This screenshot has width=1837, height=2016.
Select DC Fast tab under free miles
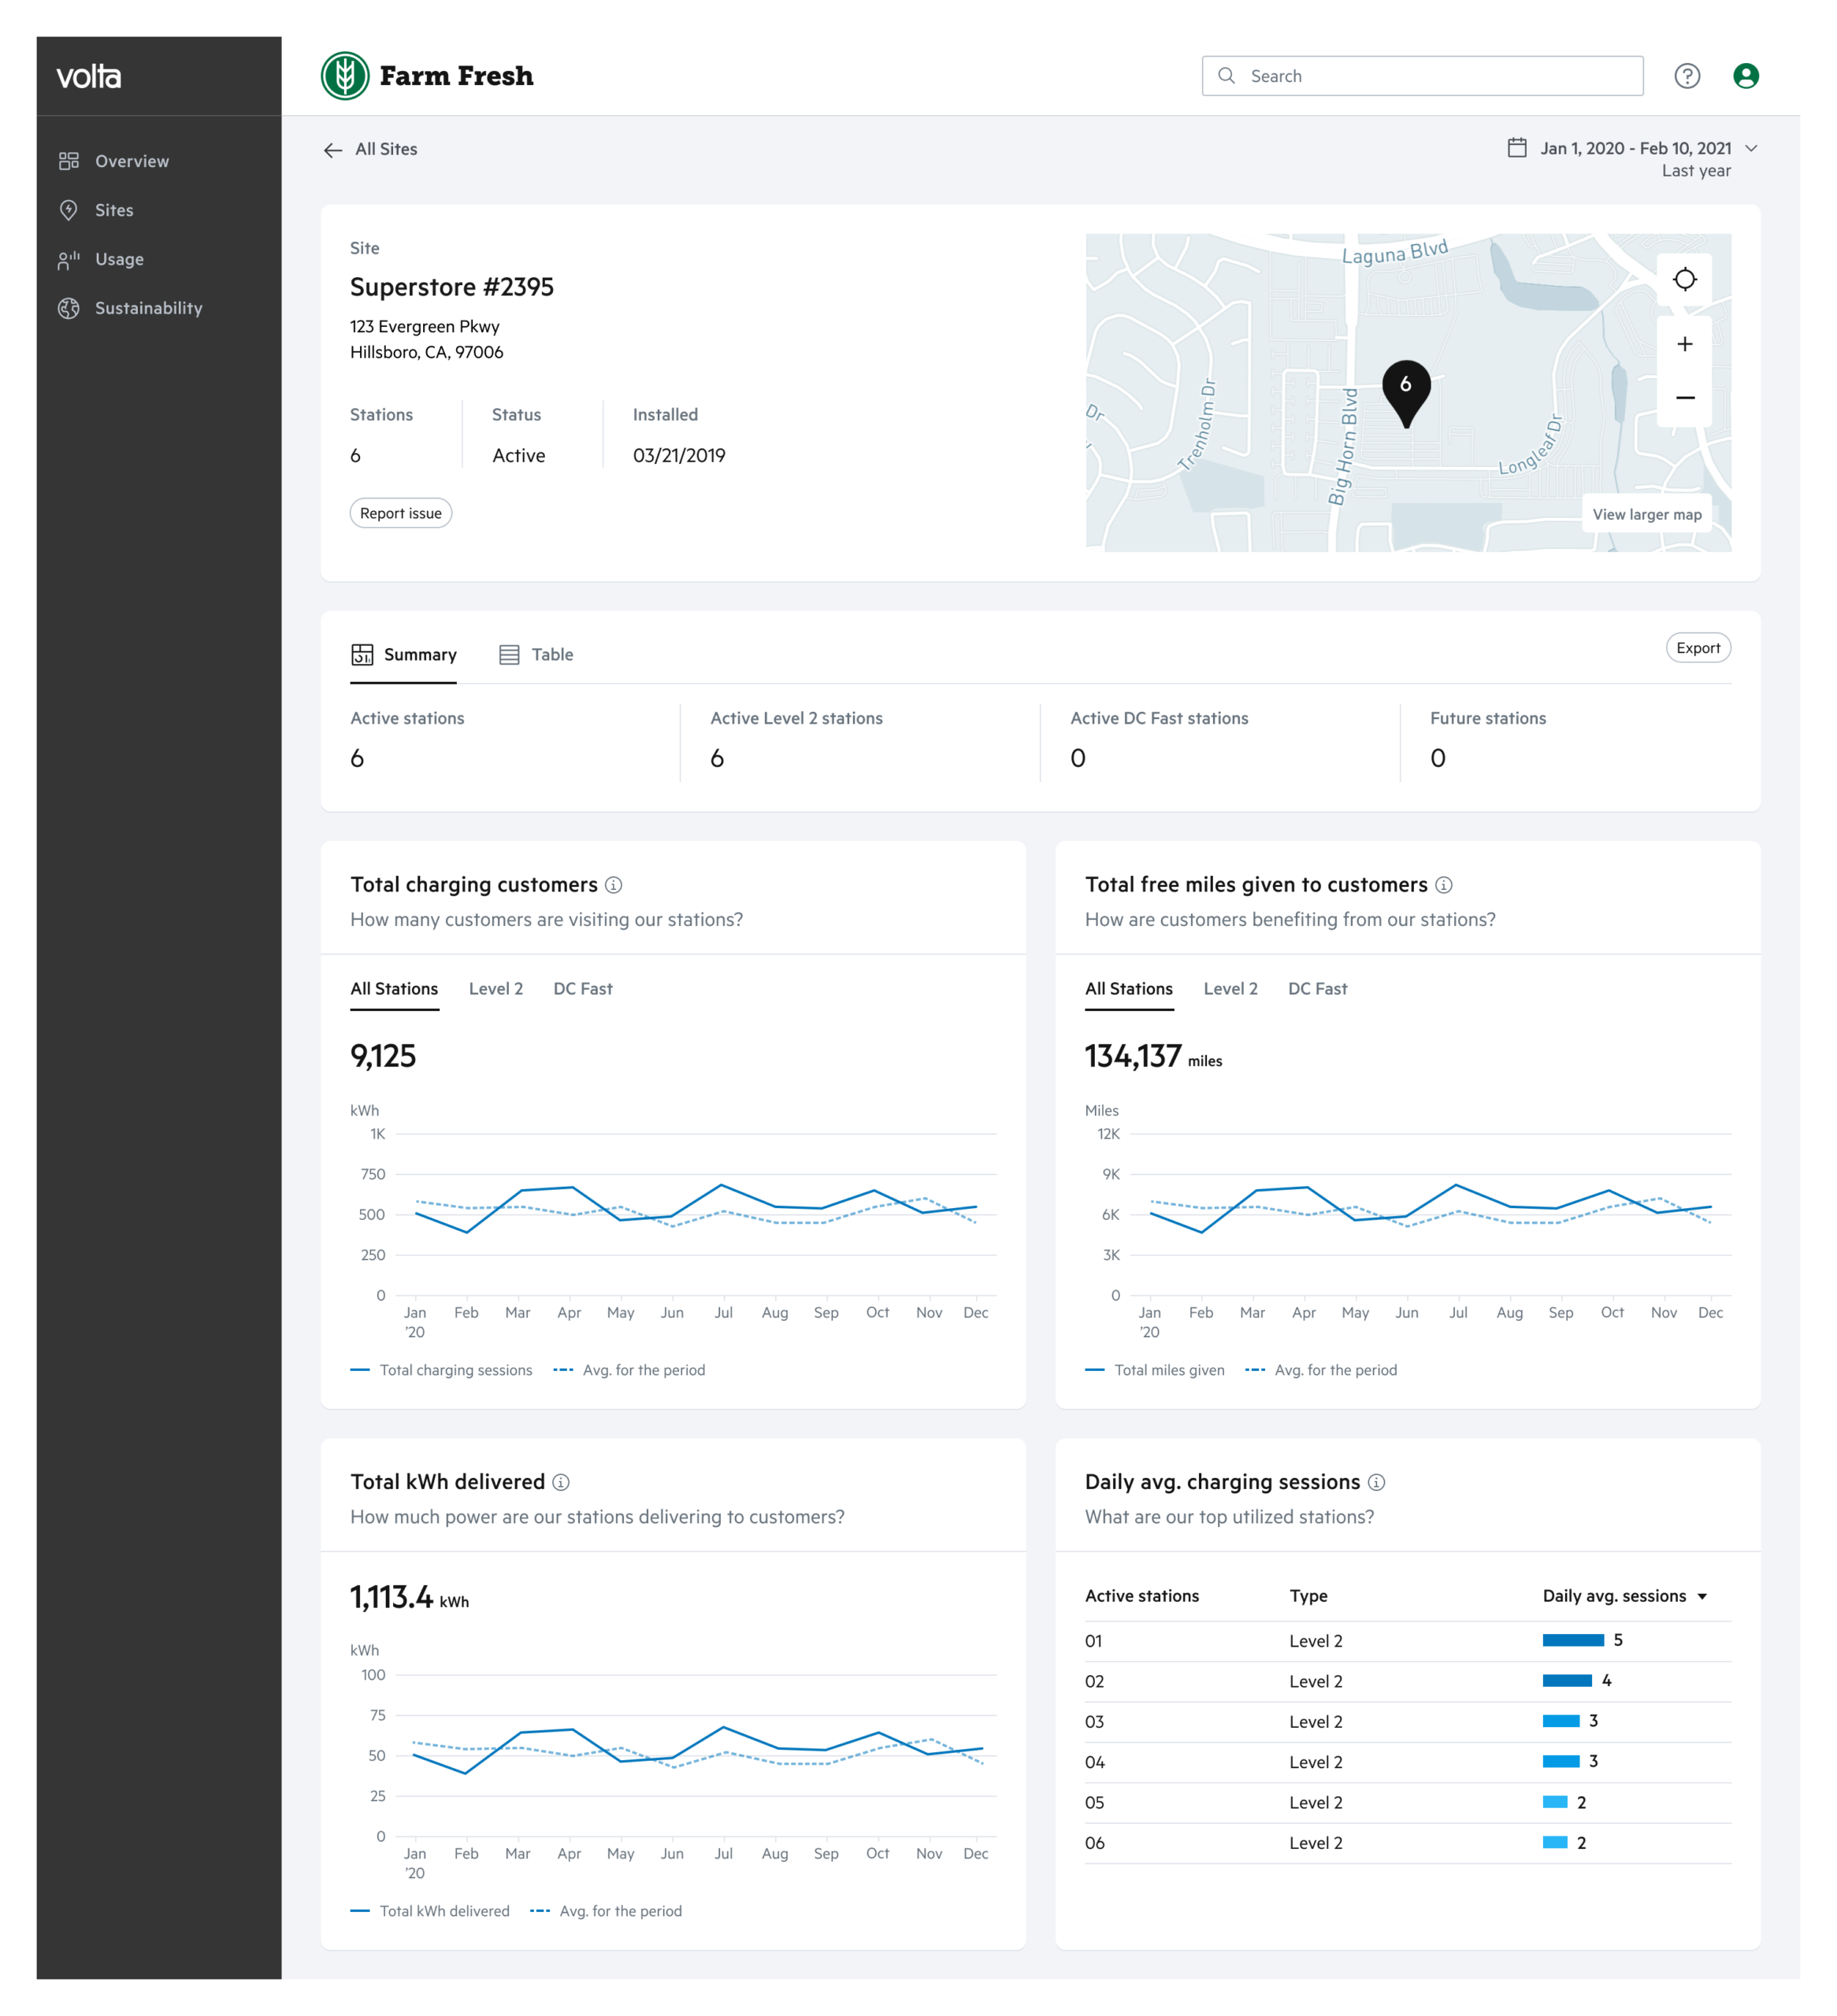click(x=1318, y=989)
